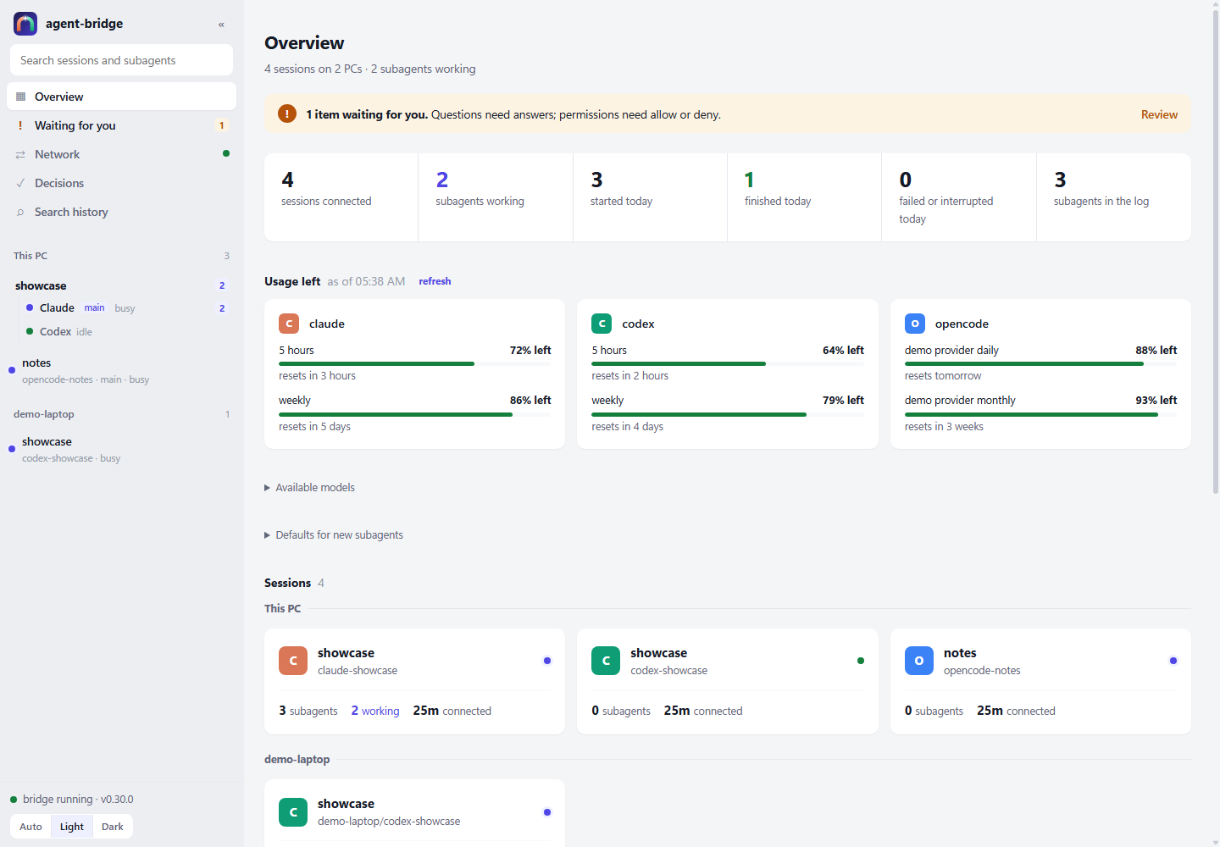Click the agent-bridge logo icon

point(25,24)
